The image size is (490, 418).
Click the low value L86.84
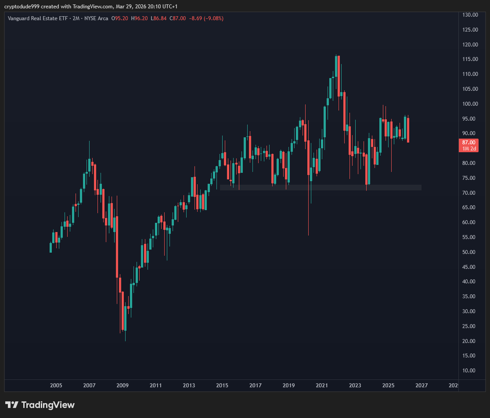[159, 18]
